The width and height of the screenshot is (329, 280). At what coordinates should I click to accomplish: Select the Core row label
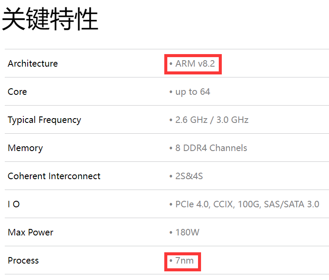[17, 92]
